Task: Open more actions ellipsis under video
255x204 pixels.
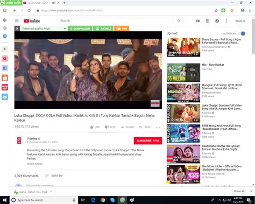Action: tap(158, 128)
